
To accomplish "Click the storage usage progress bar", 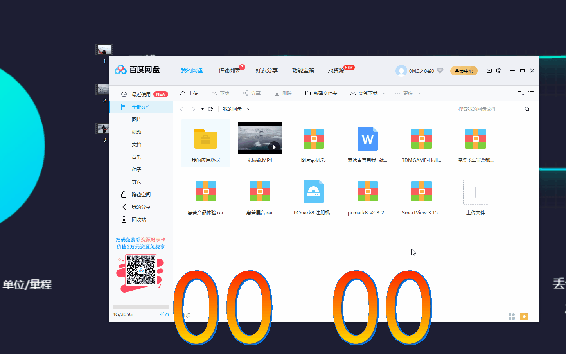I will [141, 307].
